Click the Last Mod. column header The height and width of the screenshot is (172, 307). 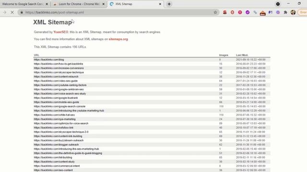coord(242,55)
